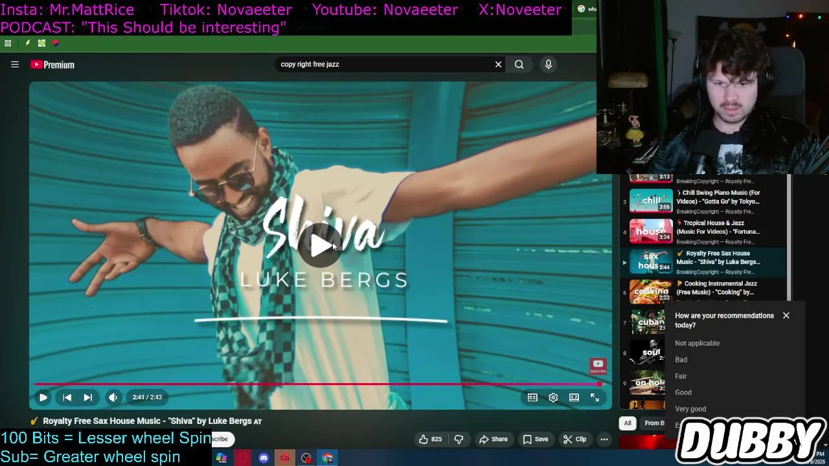Enter fullscreen mode on the player

pyautogui.click(x=595, y=397)
